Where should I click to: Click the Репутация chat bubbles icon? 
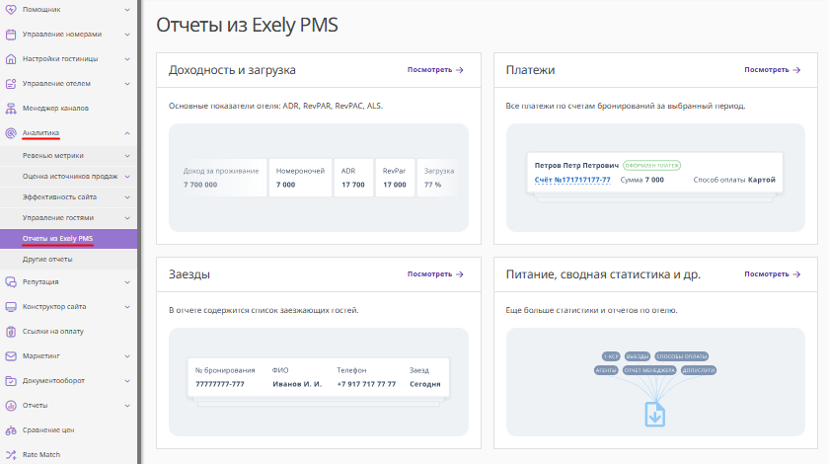pyautogui.click(x=11, y=282)
